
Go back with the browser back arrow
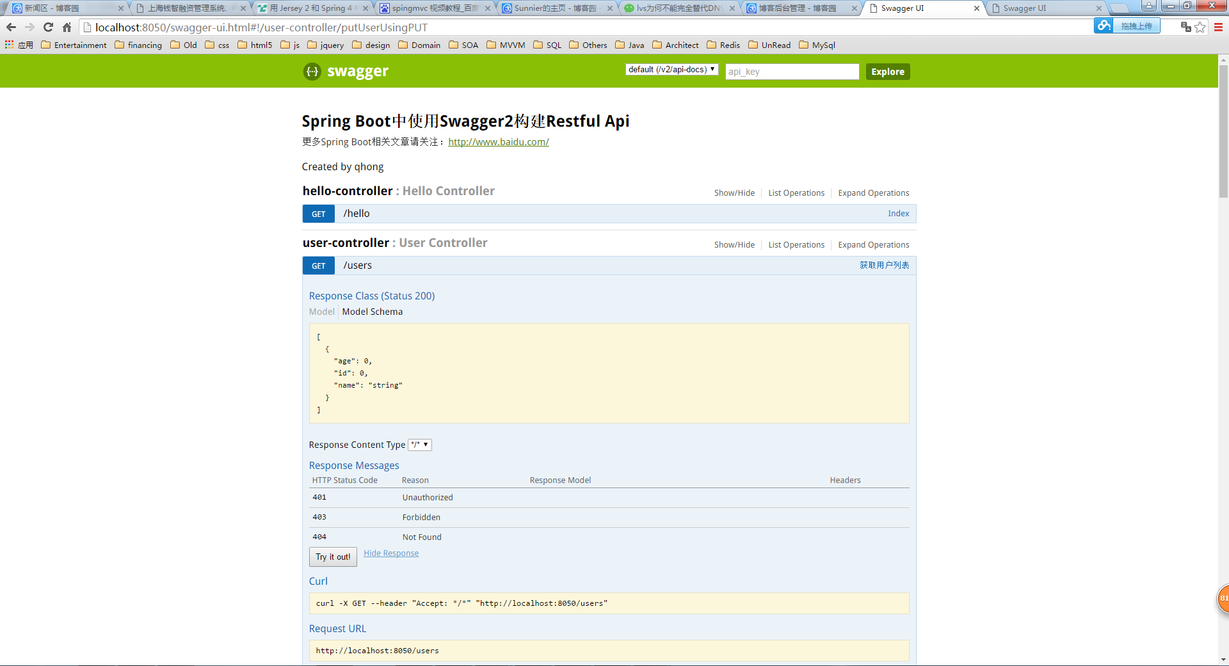[11, 27]
